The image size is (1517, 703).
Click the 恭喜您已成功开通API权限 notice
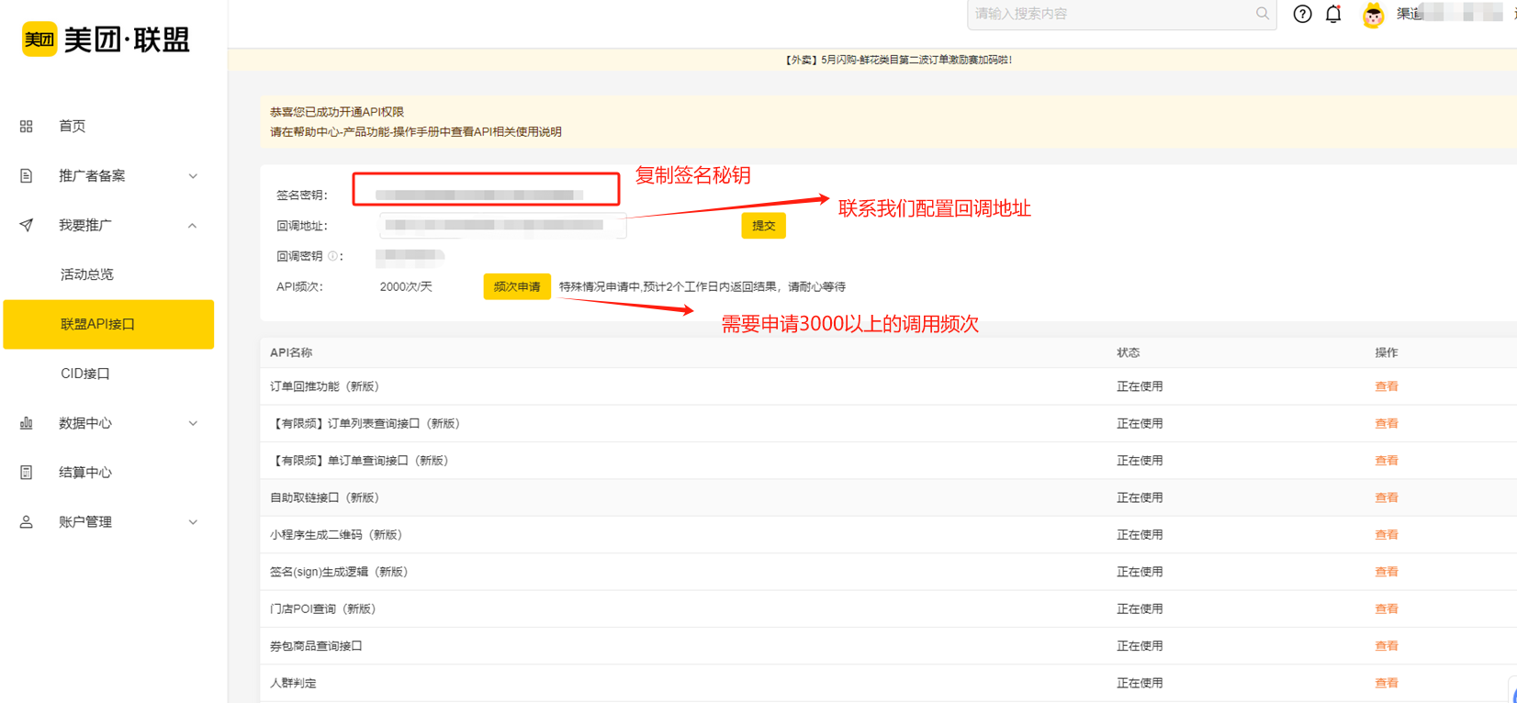(337, 112)
